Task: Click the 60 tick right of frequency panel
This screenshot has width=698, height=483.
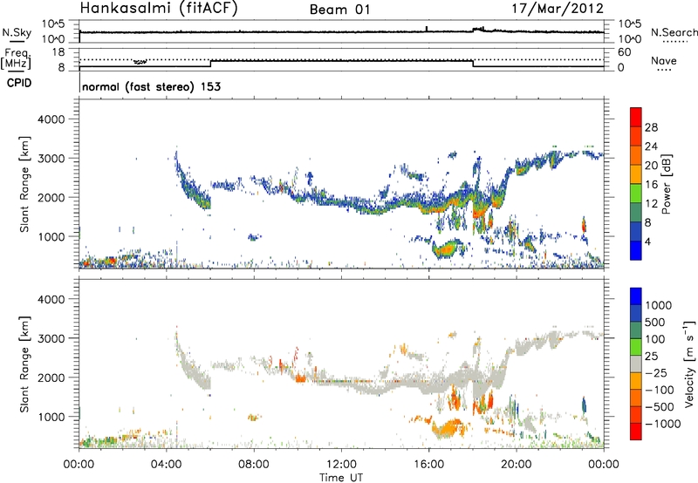Action: pos(625,52)
